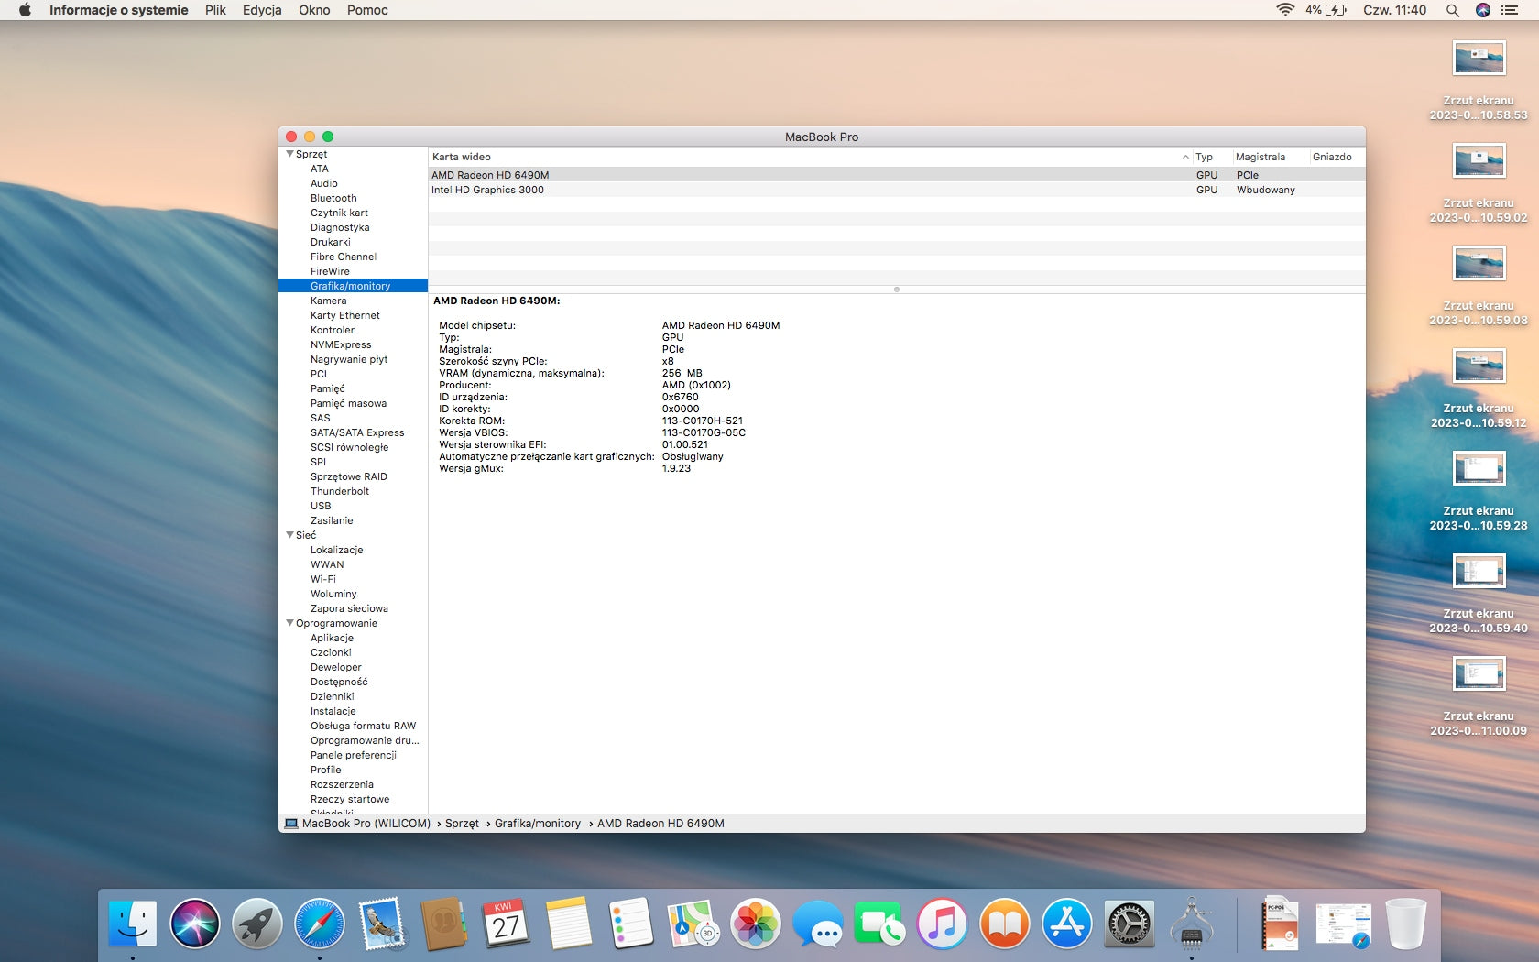Select the Intel HD Graphics 3000 row
1539x962 pixels.
(x=488, y=190)
